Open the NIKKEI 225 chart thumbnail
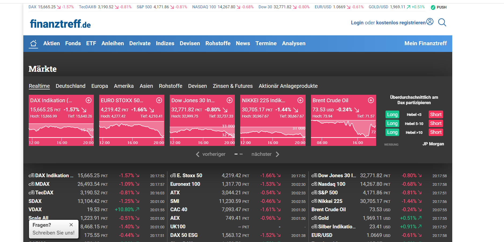The height and width of the screenshot is (242, 504). pos(273,133)
